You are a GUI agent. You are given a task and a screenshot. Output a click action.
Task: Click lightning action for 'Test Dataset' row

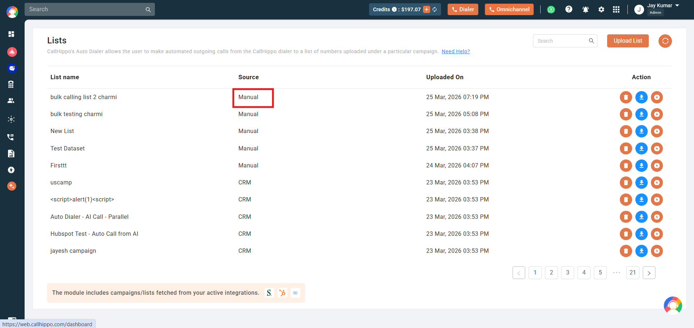(x=657, y=149)
